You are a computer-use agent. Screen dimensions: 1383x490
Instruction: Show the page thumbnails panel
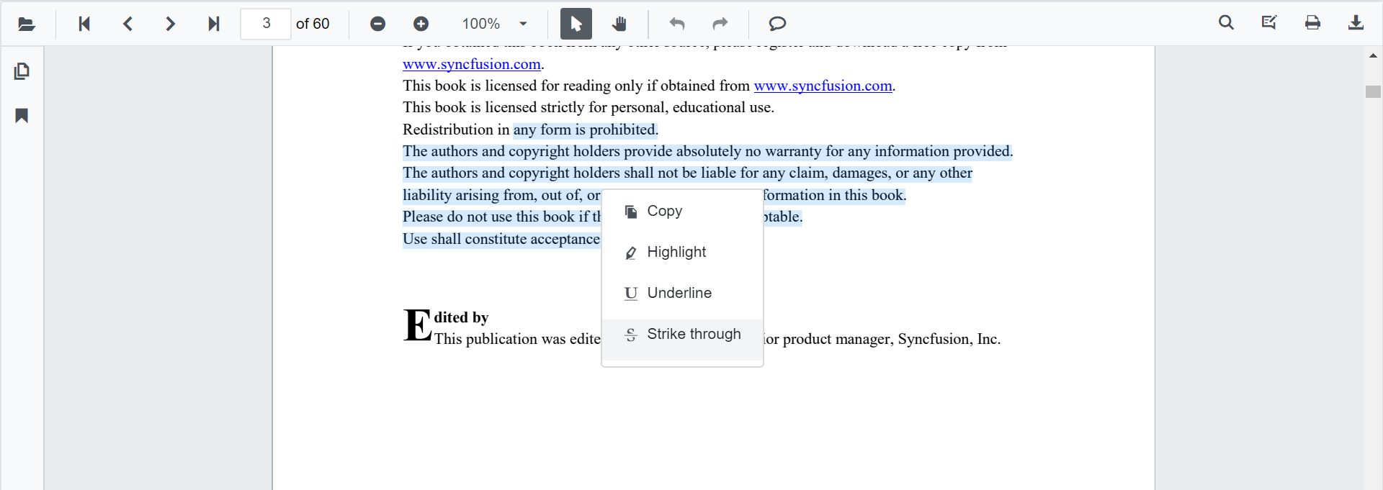[22, 71]
